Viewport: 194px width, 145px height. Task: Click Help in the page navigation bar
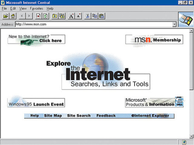(x=35, y=116)
